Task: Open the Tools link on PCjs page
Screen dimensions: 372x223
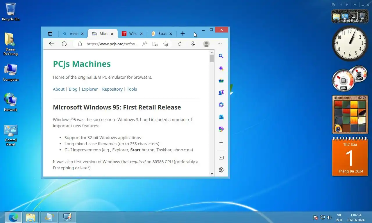Action: click(x=132, y=89)
